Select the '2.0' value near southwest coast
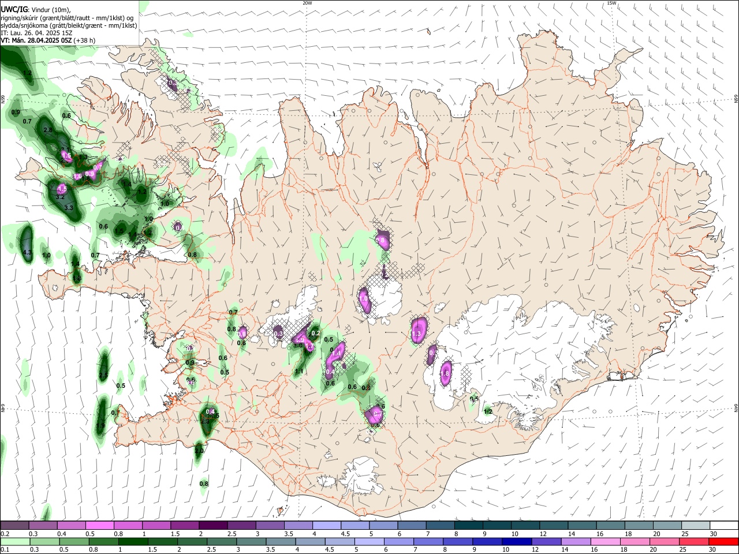 point(199,451)
